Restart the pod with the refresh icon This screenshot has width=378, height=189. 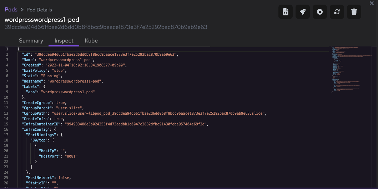[337, 11]
